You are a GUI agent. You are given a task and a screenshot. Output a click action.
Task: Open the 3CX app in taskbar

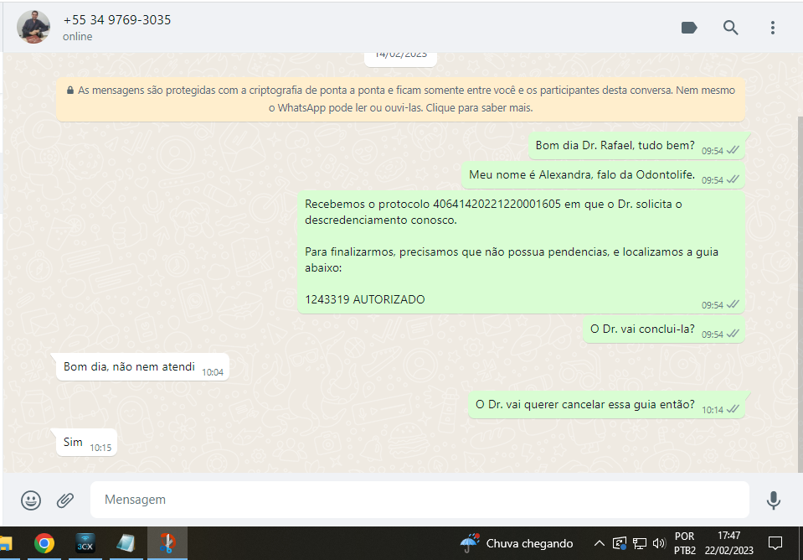point(85,543)
